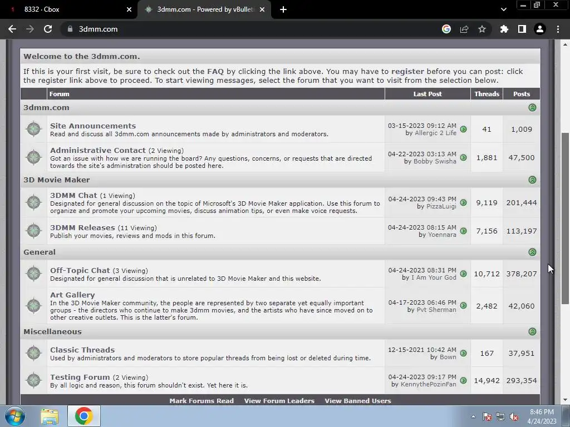Open the Off-Topic Chat forum
Viewport: 570px width, 427px height.
click(x=80, y=271)
